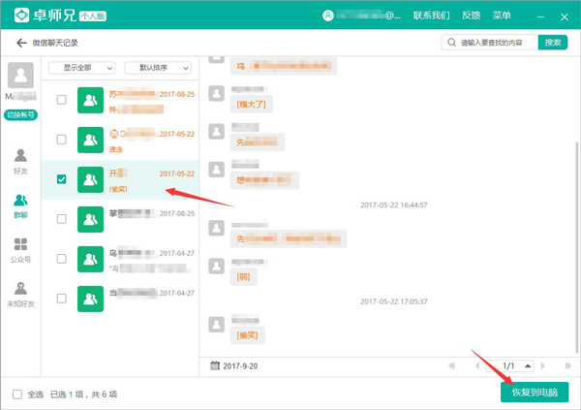This screenshot has width=581, height=410.
Task: Click the 2017-05-22 17:05:37 timestamp
Action: pos(394,301)
